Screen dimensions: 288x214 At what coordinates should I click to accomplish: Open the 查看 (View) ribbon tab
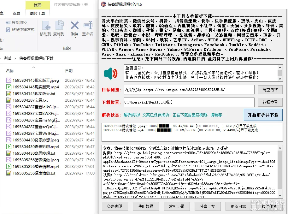(16, 14)
